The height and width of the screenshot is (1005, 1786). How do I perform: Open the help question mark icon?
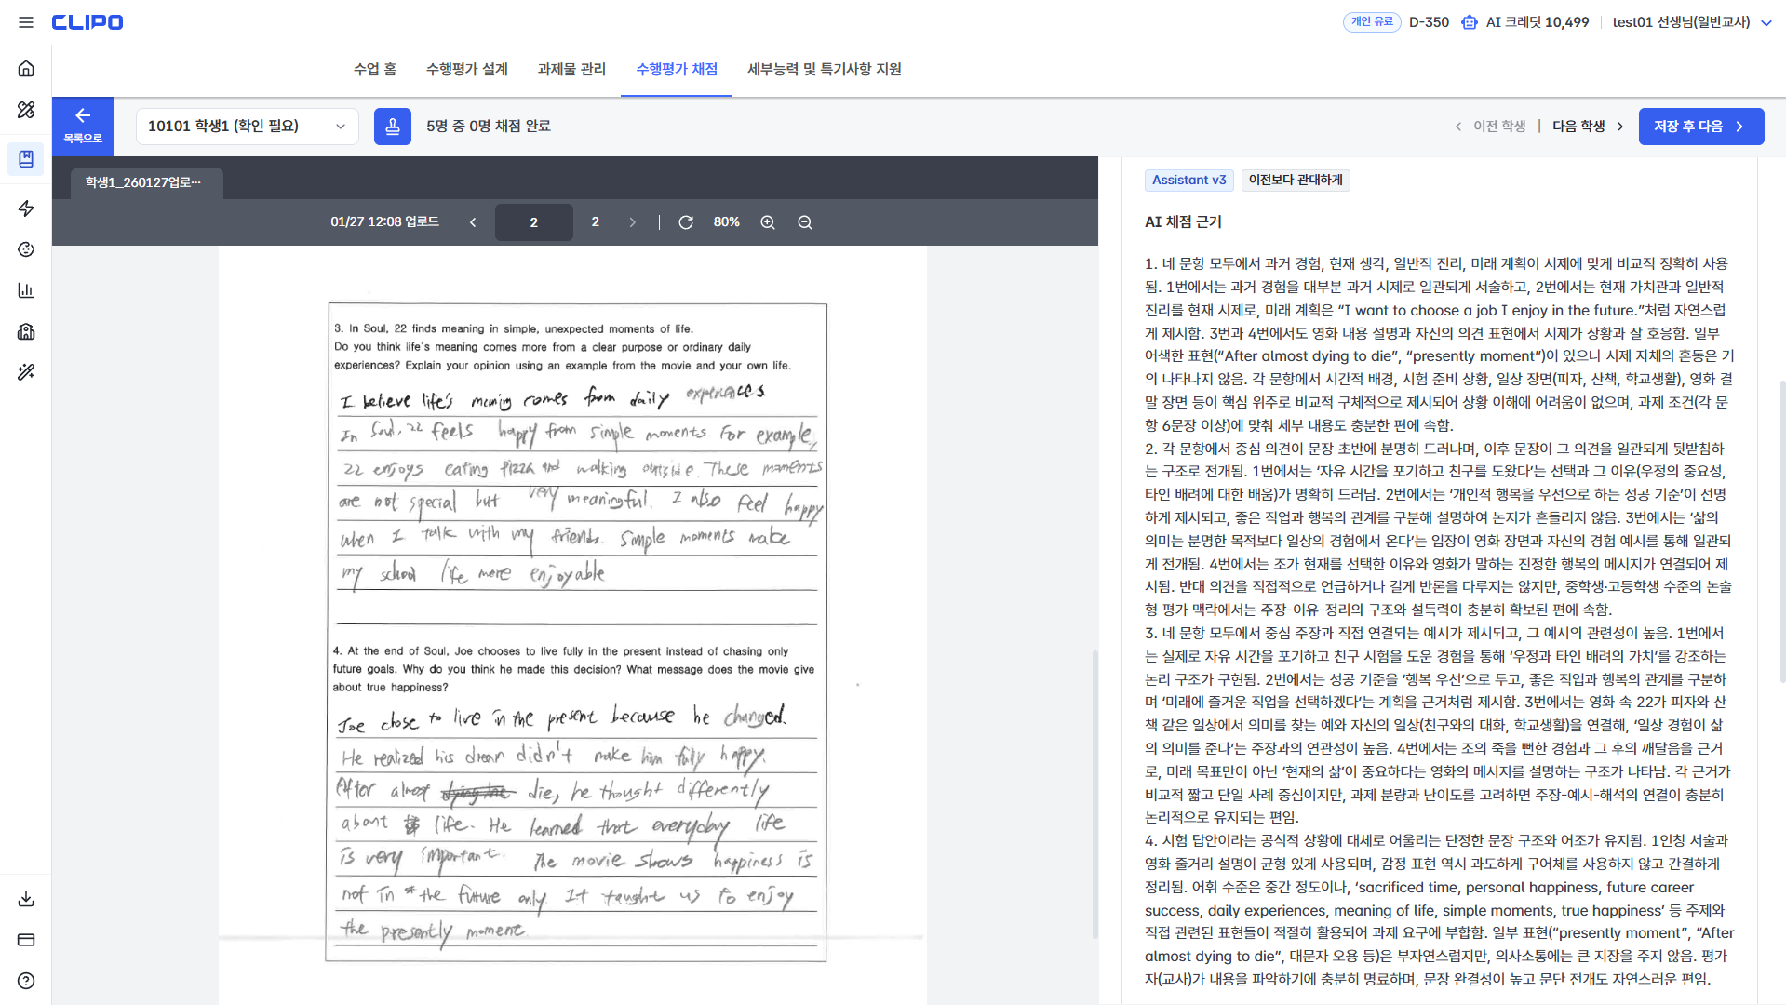pyautogui.click(x=26, y=981)
